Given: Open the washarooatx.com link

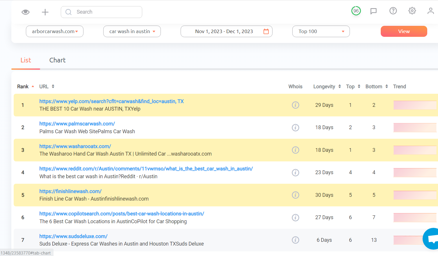Looking at the screenshot, I should (x=75, y=146).
